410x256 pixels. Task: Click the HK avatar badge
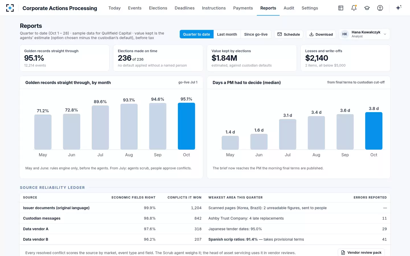pos(345,34)
